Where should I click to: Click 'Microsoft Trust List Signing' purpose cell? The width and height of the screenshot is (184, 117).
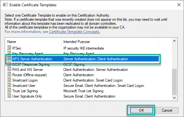(x=83, y=91)
